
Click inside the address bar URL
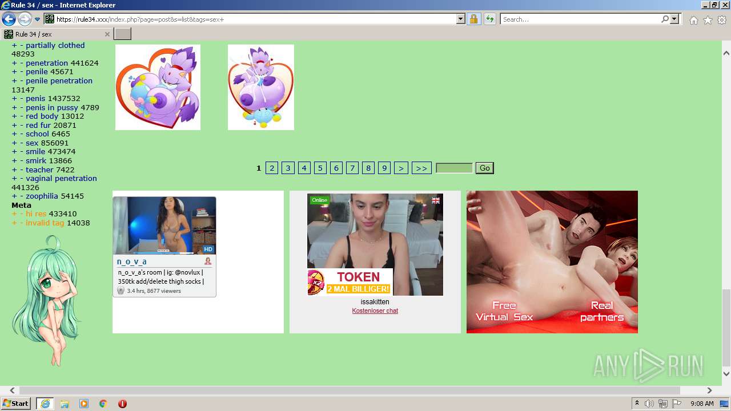(x=255, y=19)
